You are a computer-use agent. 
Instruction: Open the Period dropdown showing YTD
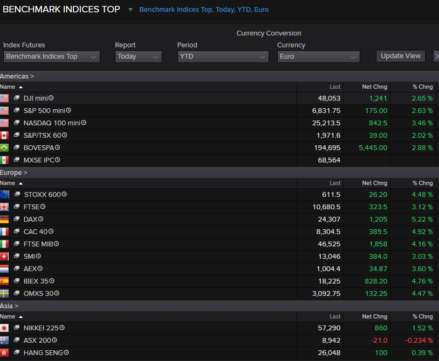(x=223, y=56)
